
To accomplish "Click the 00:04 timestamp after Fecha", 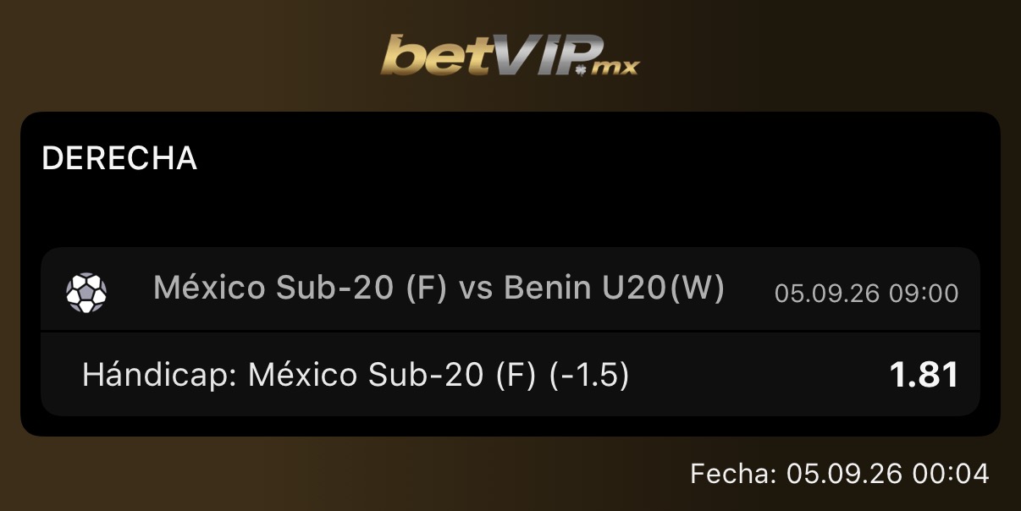I will point(950,473).
